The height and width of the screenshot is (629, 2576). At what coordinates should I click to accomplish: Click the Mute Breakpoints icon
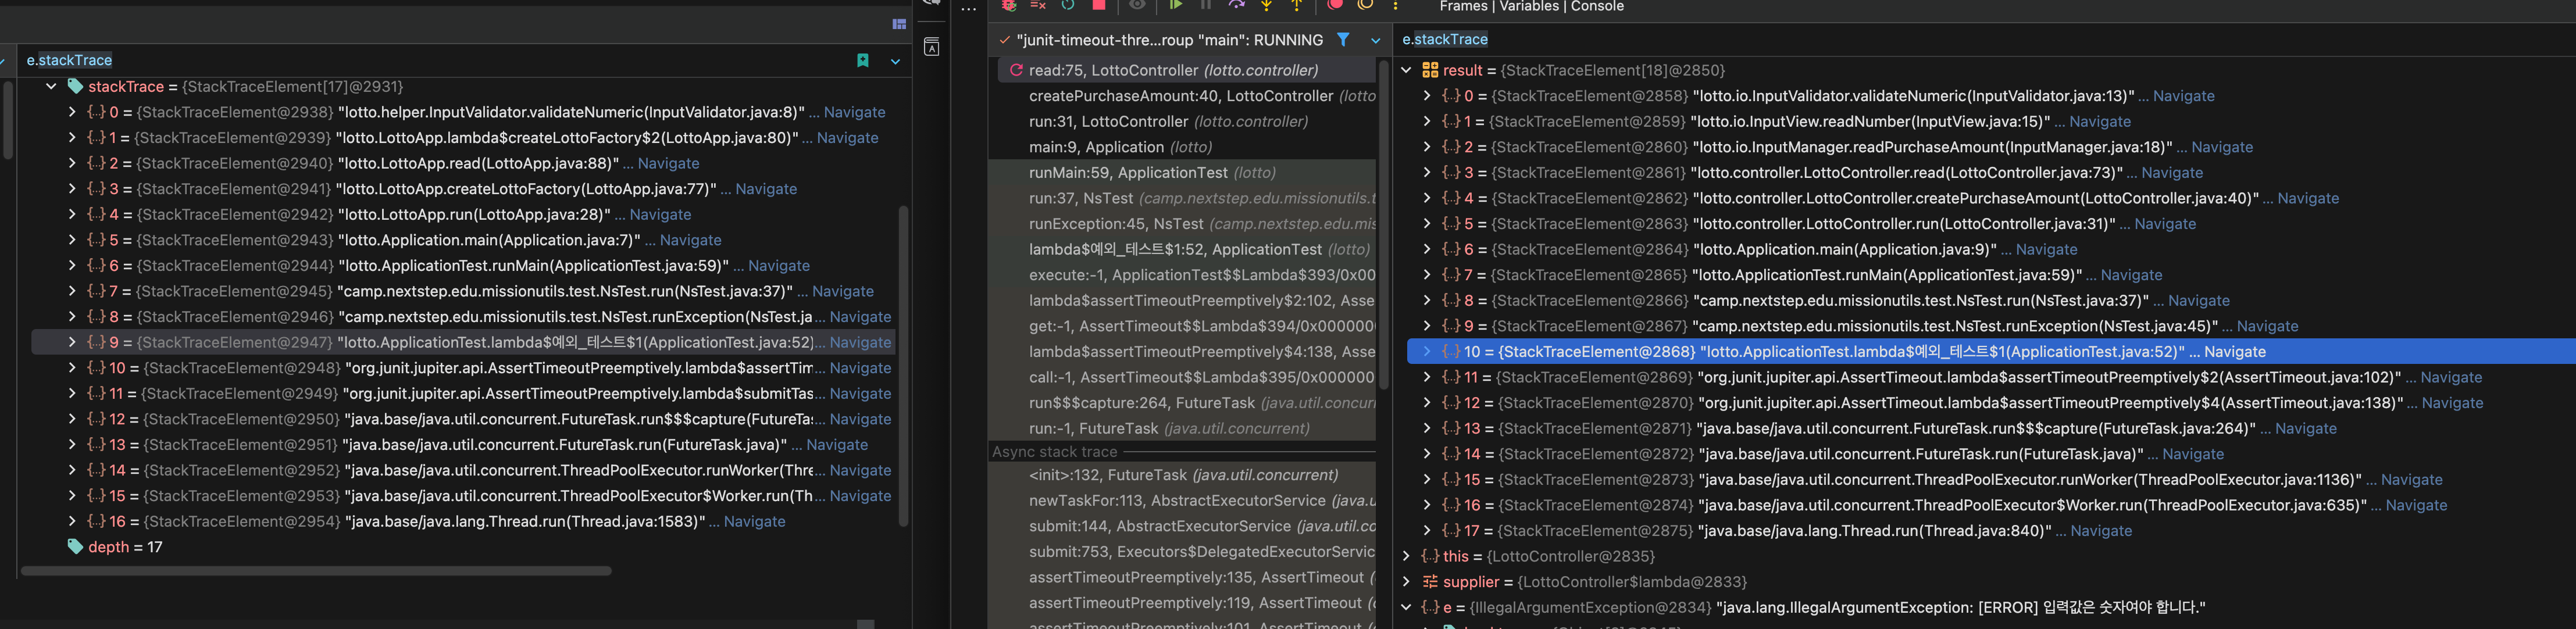pos(1365,5)
